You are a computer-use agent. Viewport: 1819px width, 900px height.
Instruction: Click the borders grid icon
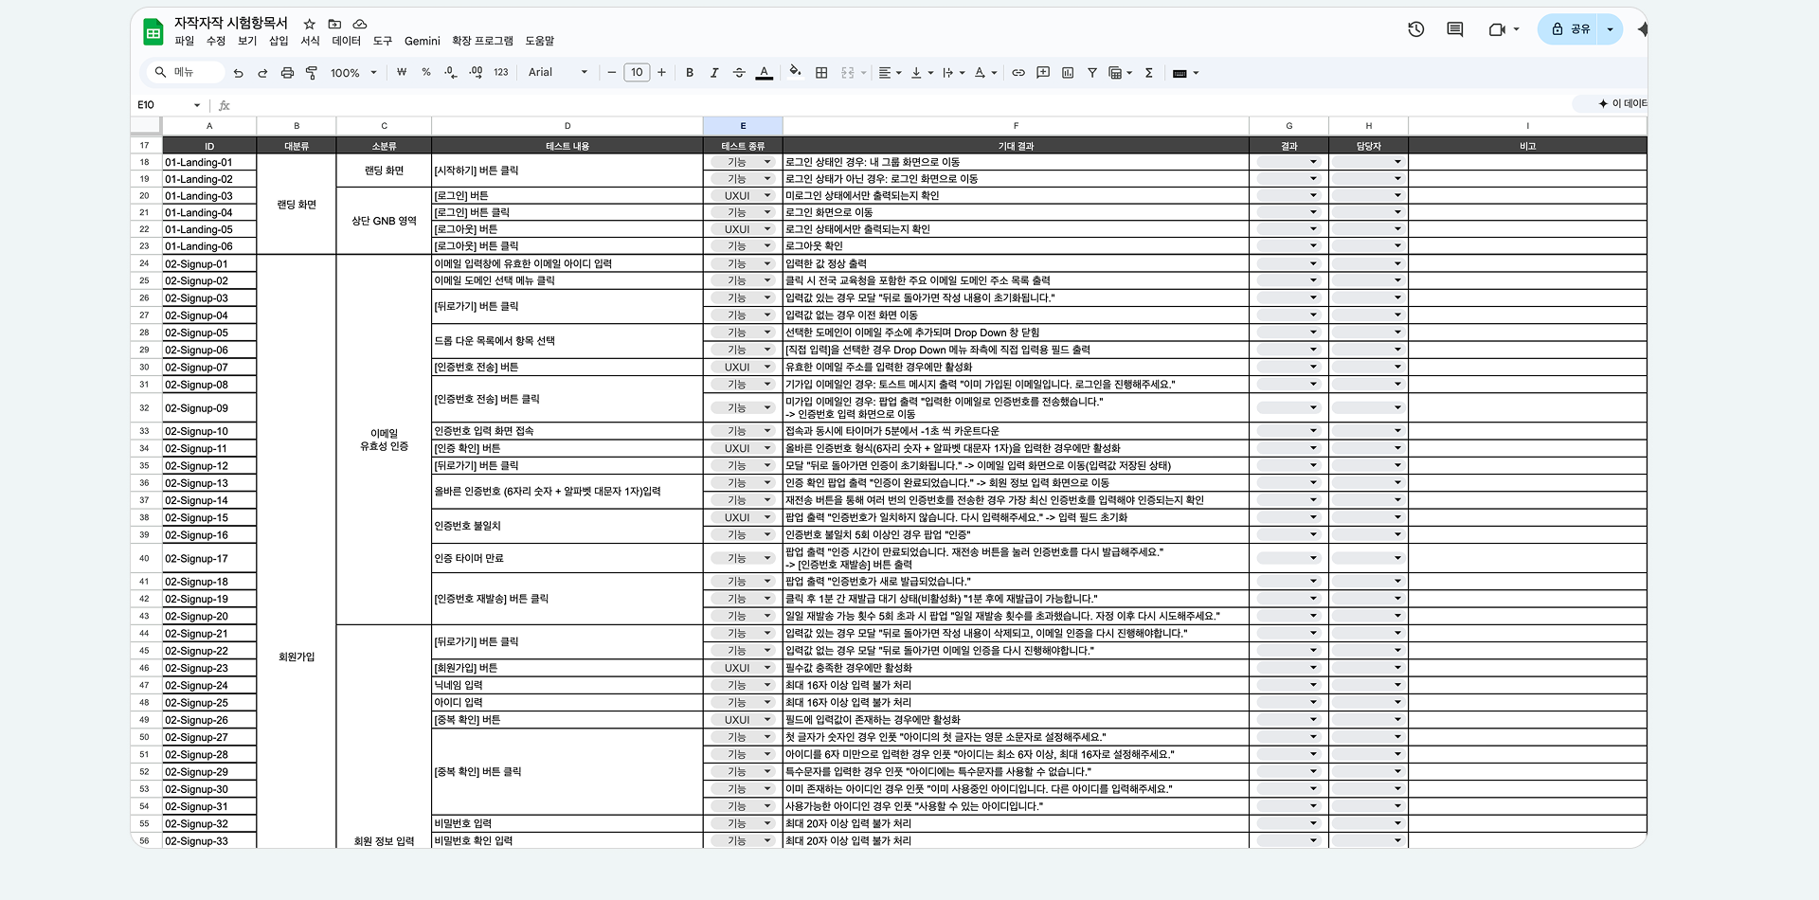coord(821,73)
